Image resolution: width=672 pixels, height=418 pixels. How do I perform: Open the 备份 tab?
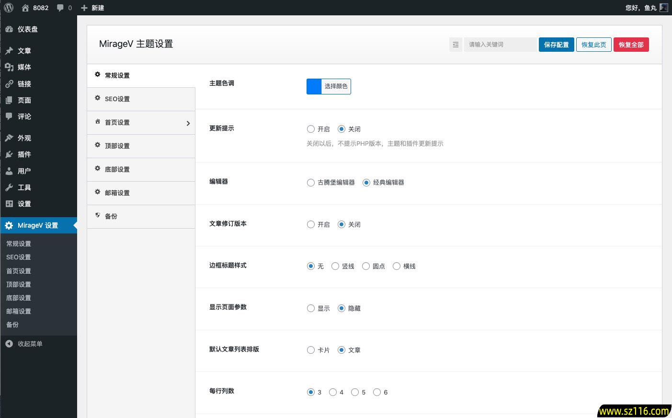[x=141, y=217]
